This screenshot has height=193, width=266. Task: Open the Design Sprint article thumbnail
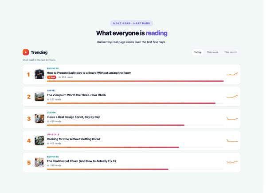39,118
